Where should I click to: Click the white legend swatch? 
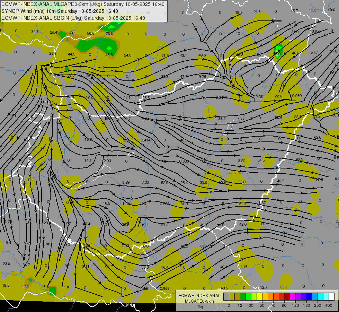point(331,297)
